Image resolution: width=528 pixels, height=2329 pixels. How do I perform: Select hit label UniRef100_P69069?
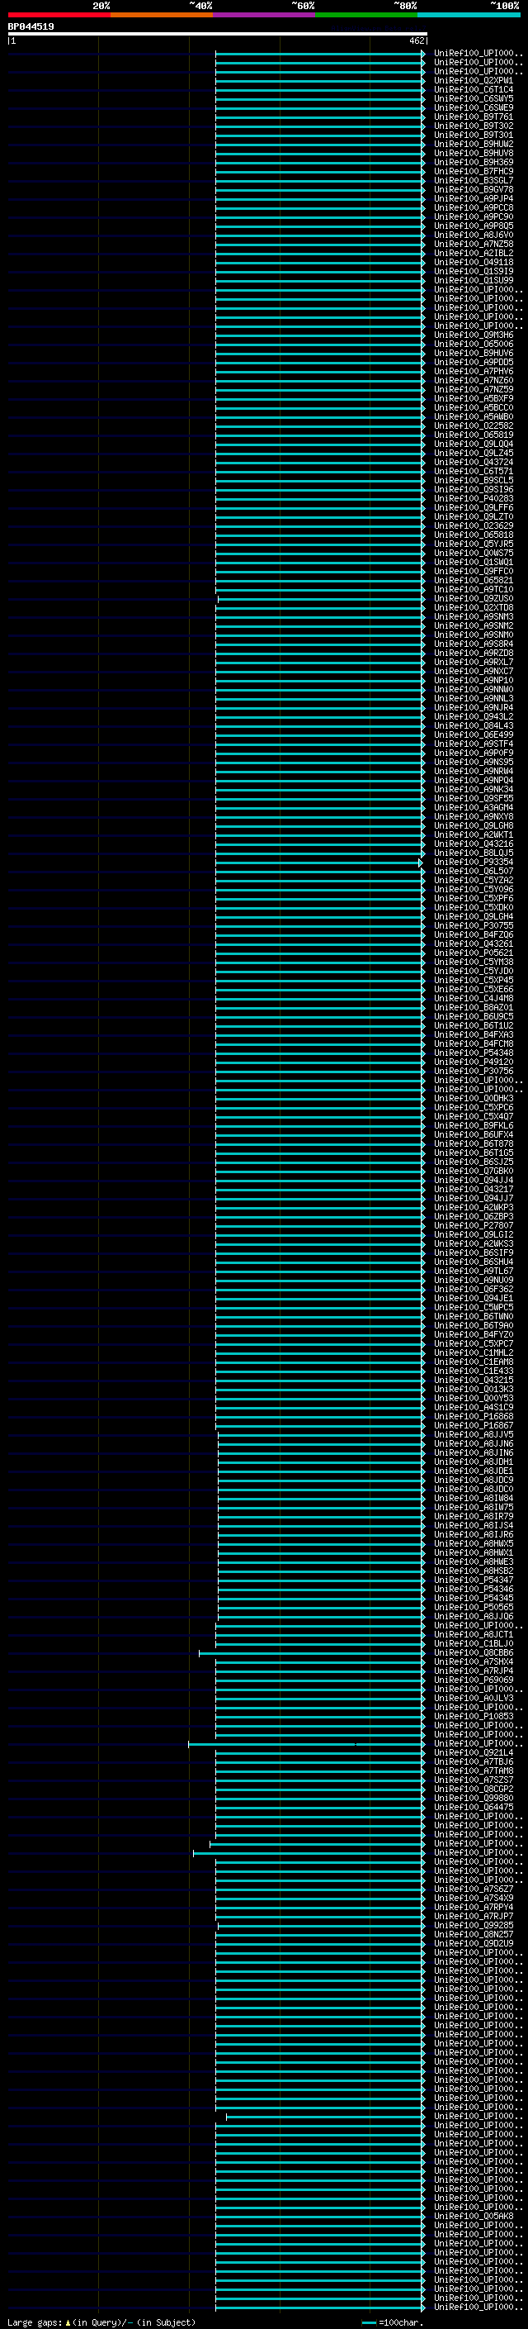pyautogui.click(x=473, y=1680)
